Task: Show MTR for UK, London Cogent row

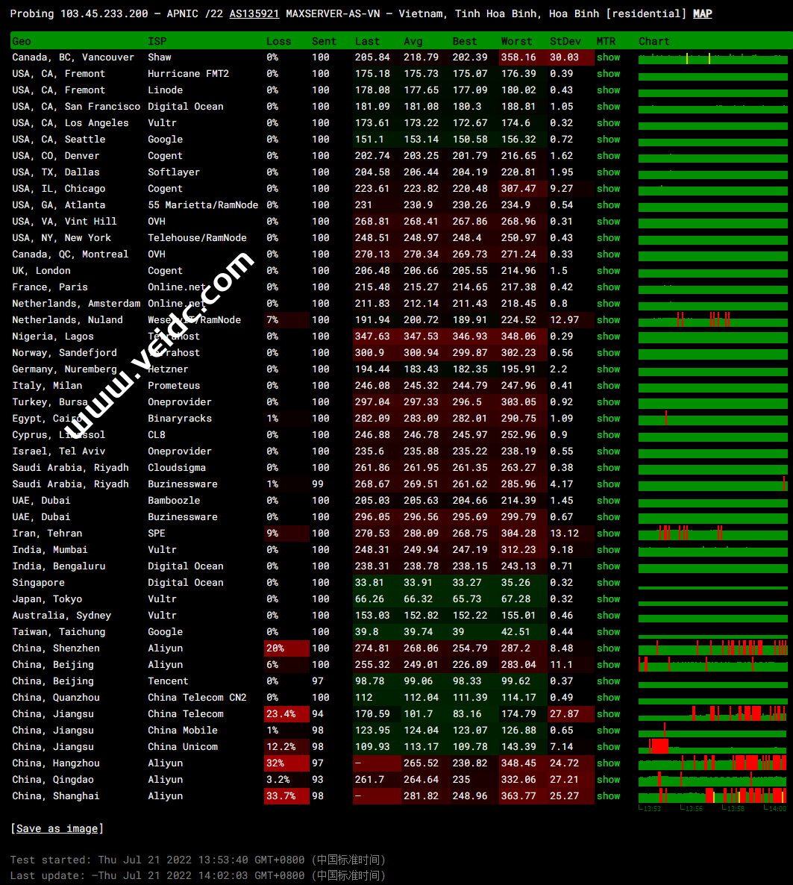Action: 609,271
